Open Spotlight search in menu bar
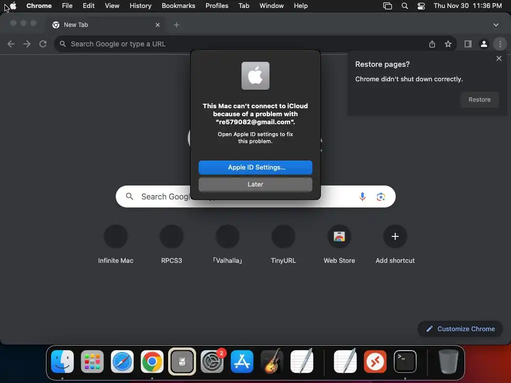This screenshot has width=511, height=383. click(x=404, y=6)
